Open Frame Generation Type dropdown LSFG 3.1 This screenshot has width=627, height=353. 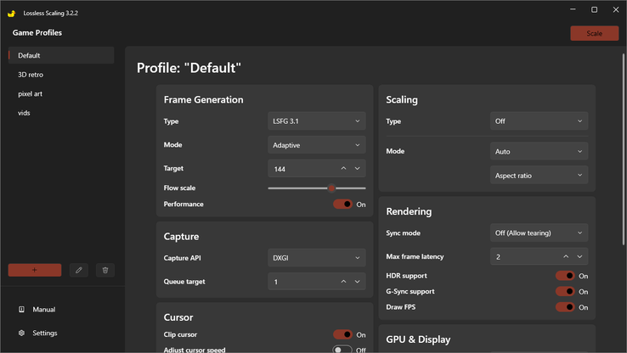[x=317, y=121]
